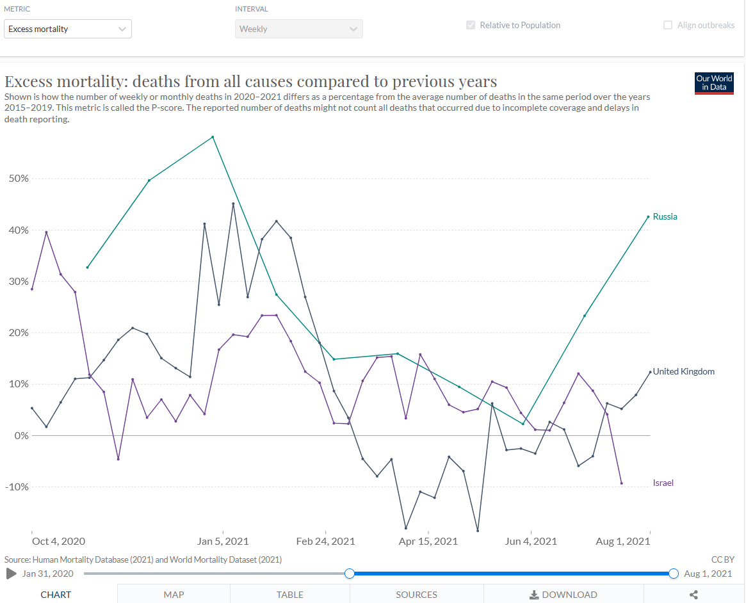Click the Russia peak data point
This screenshot has width=746, height=603.
[213, 137]
